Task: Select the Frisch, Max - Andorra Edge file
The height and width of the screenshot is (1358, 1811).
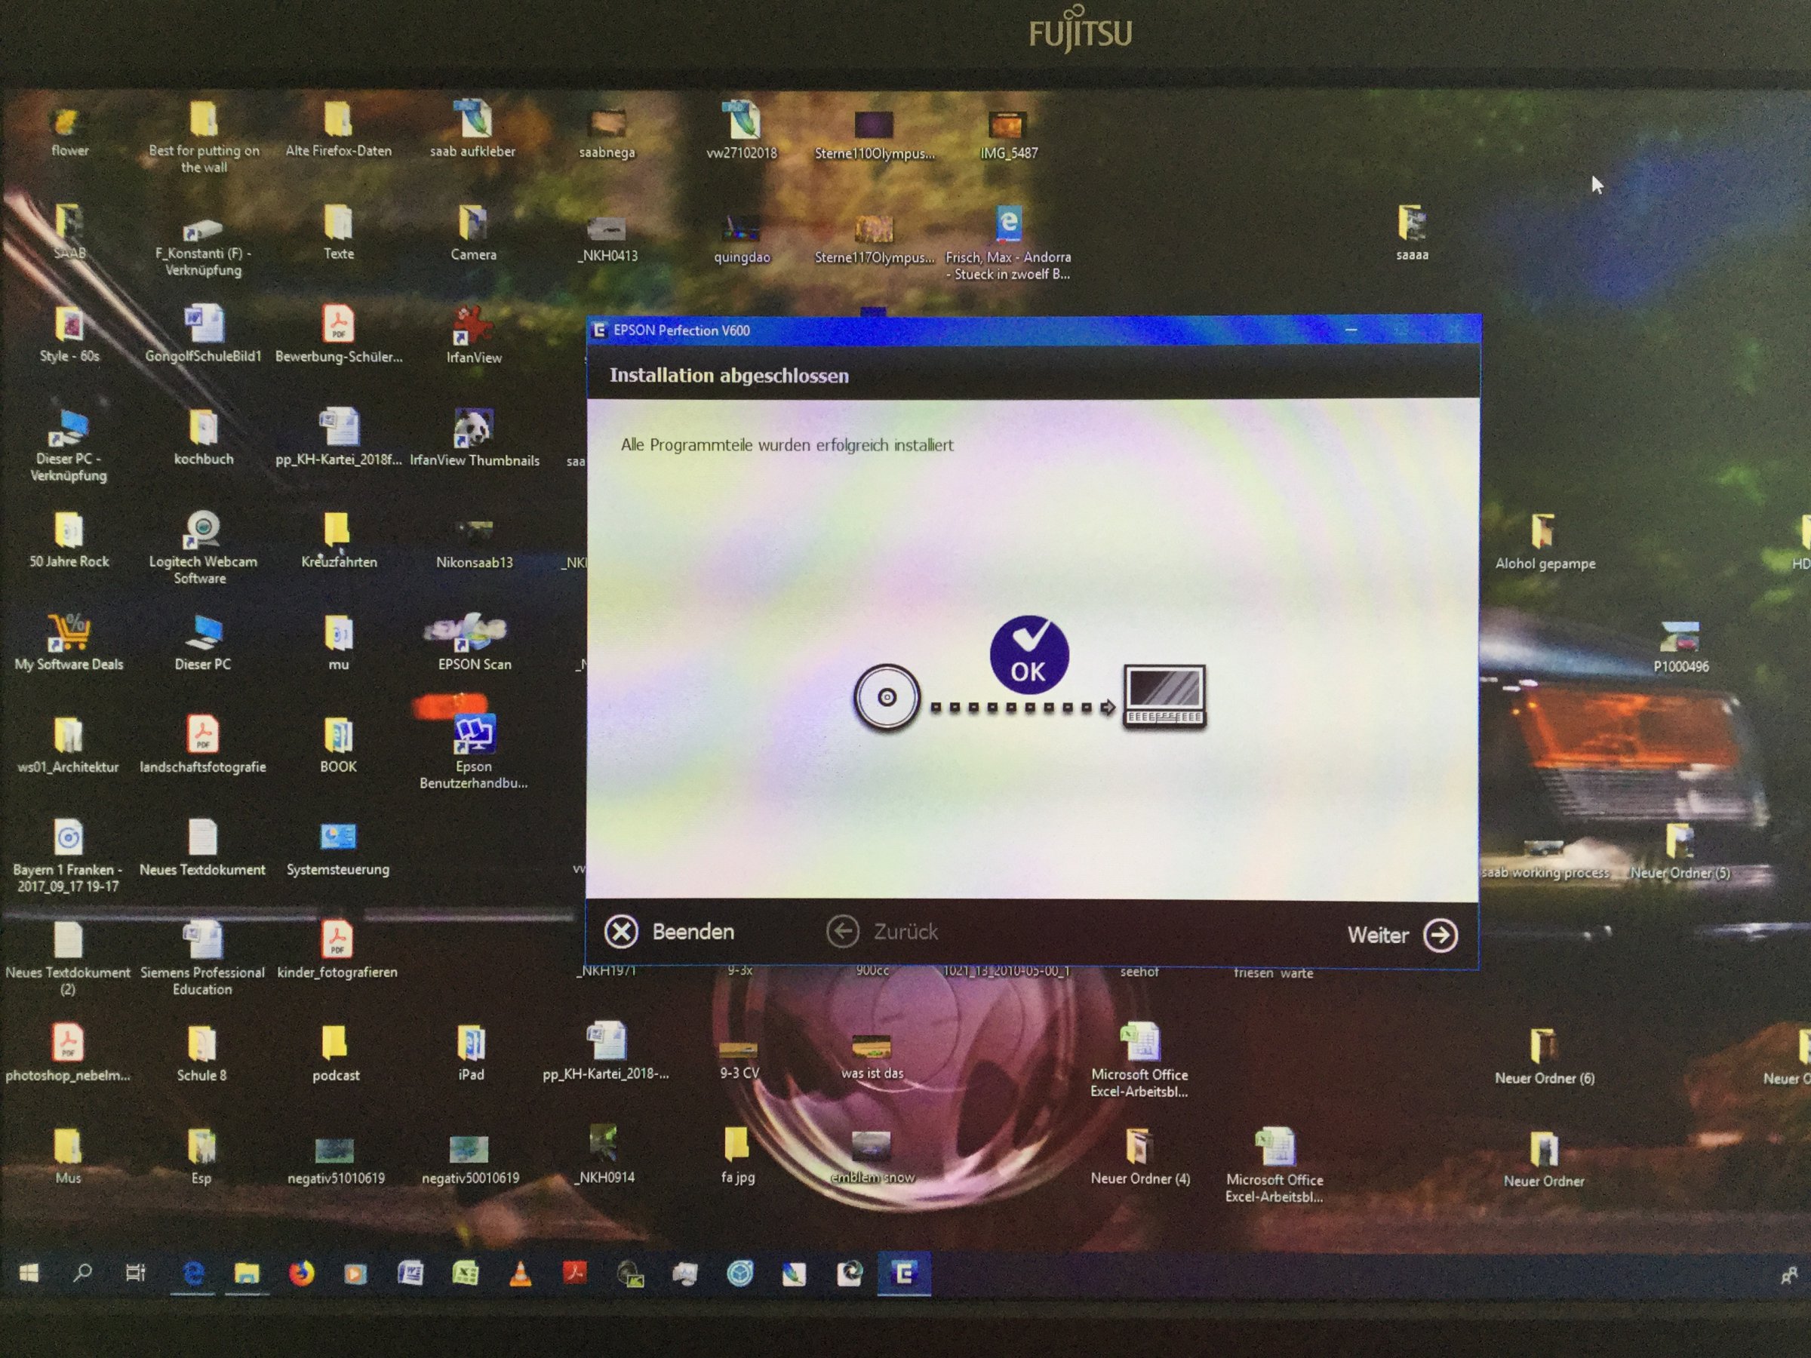Action: coord(1008,242)
